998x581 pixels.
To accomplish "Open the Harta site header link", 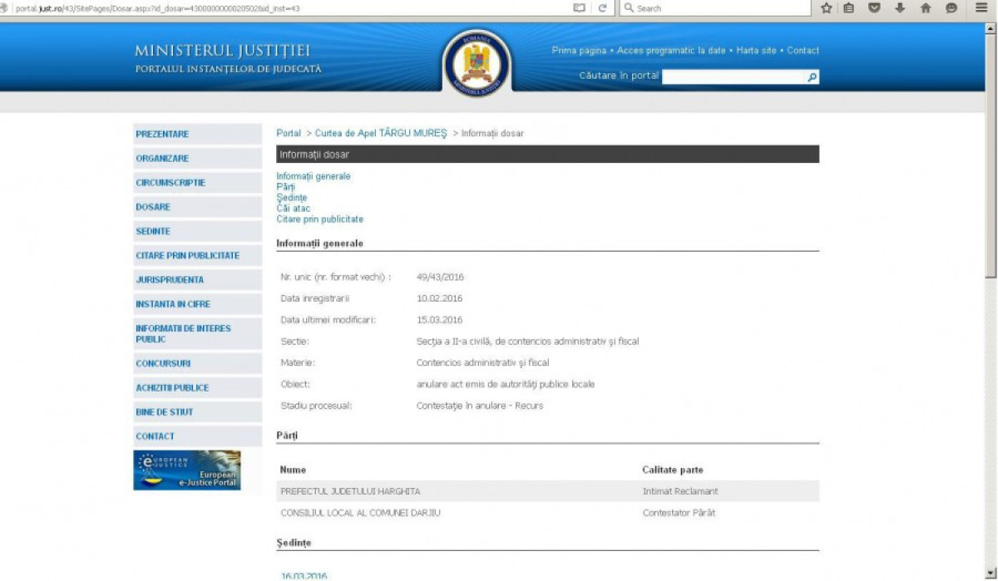I will point(756,51).
